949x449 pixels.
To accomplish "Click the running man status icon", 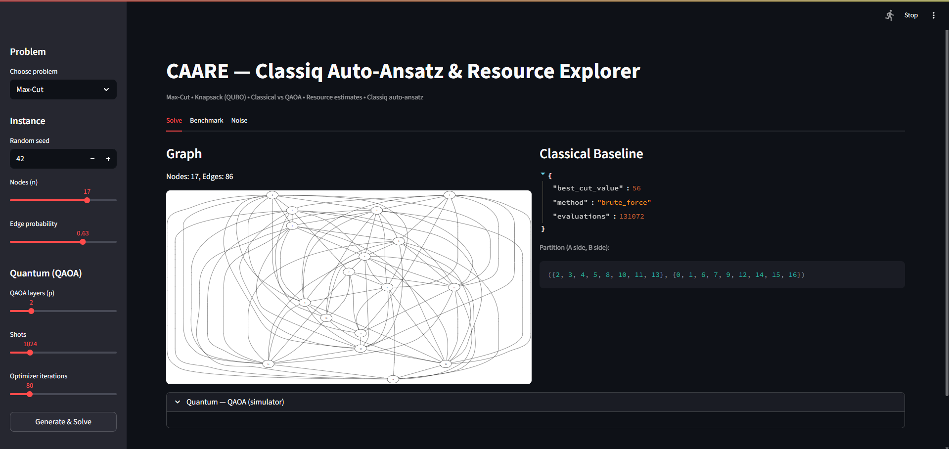I will pos(890,15).
